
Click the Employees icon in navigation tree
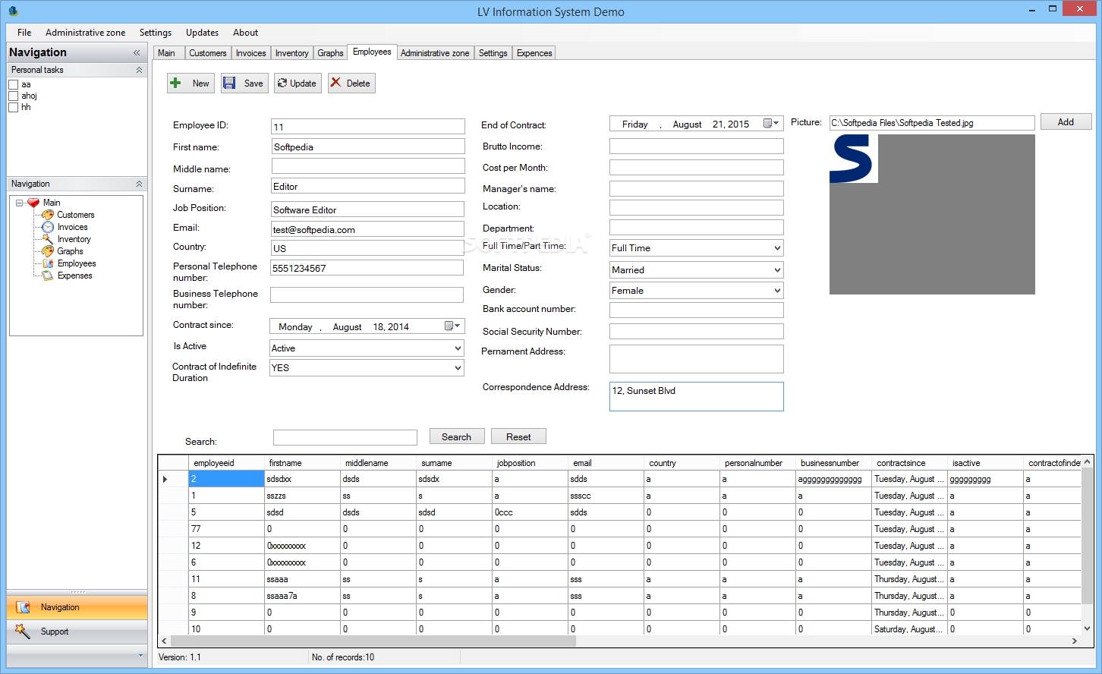pos(48,263)
